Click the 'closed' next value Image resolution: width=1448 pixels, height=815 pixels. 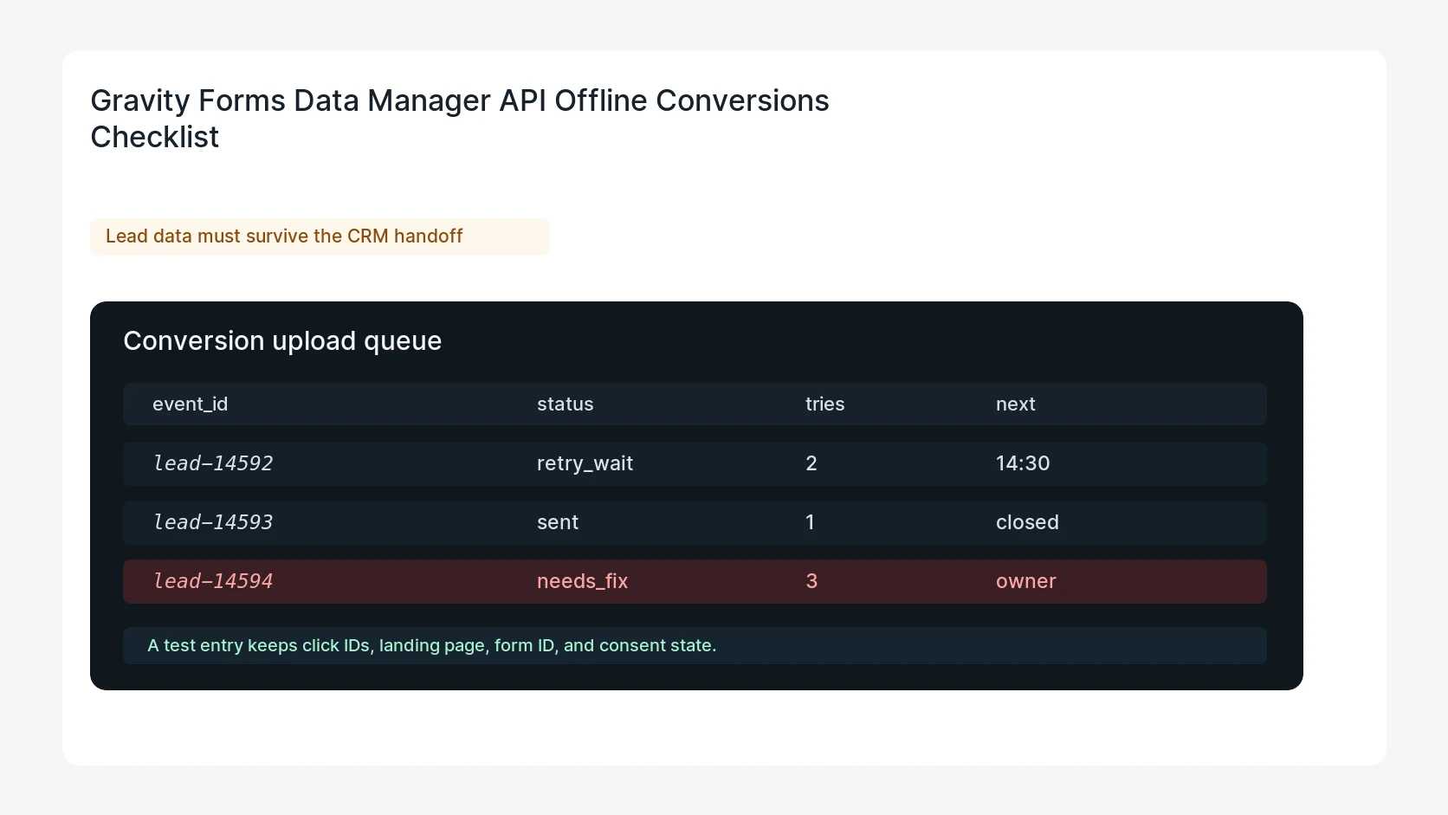[x=1027, y=522]
